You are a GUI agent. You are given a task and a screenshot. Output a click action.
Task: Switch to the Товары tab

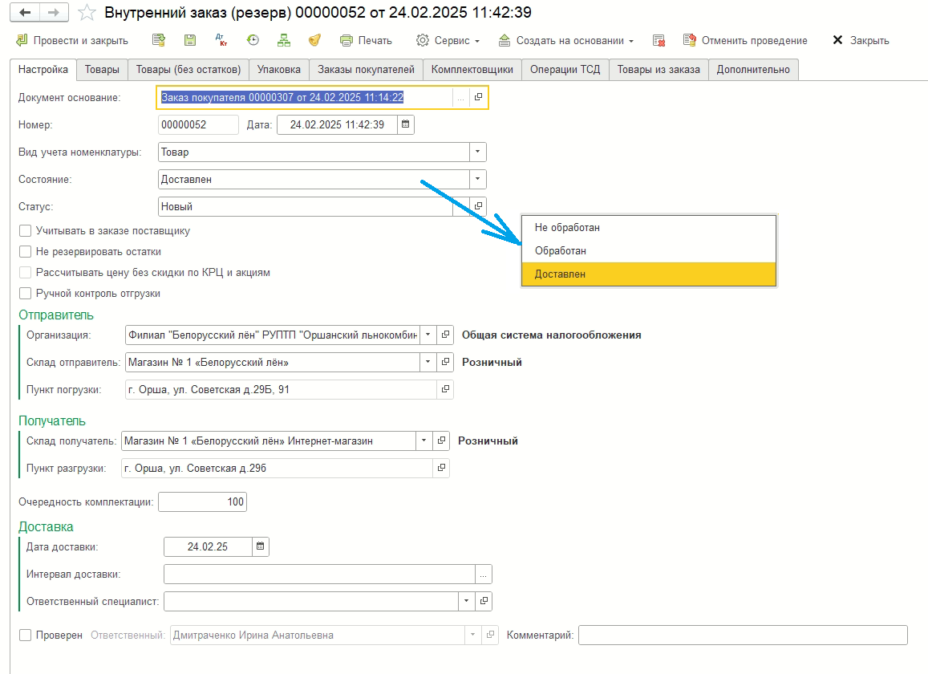(102, 69)
